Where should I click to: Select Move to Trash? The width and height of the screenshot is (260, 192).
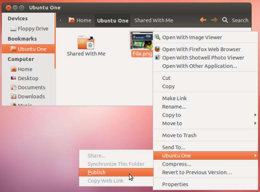click(x=206, y=135)
